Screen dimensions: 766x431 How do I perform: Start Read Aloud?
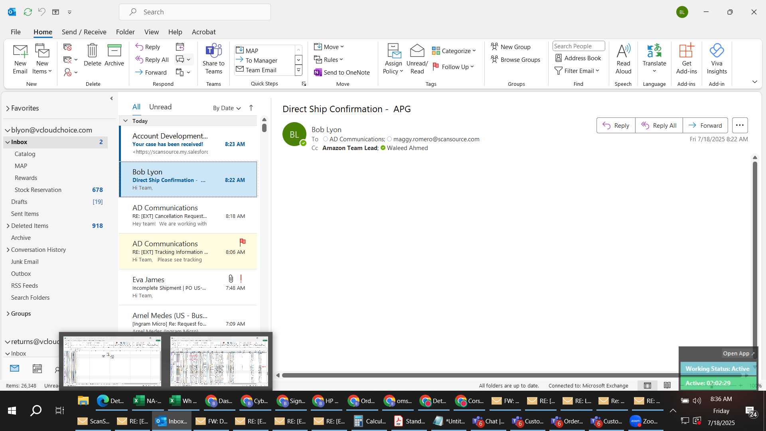click(x=623, y=59)
